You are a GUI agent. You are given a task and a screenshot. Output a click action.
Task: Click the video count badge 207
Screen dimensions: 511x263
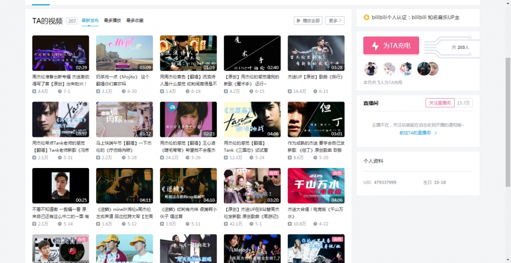click(72, 21)
